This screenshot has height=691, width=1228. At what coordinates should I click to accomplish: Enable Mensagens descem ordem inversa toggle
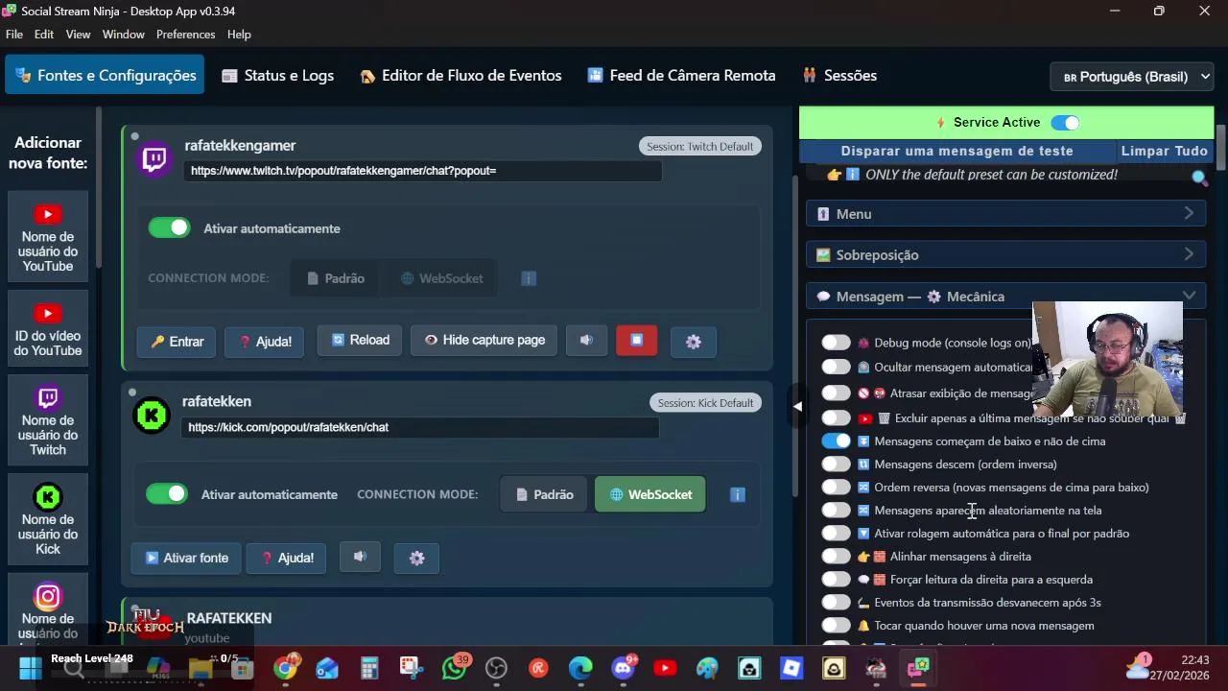point(836,465)
